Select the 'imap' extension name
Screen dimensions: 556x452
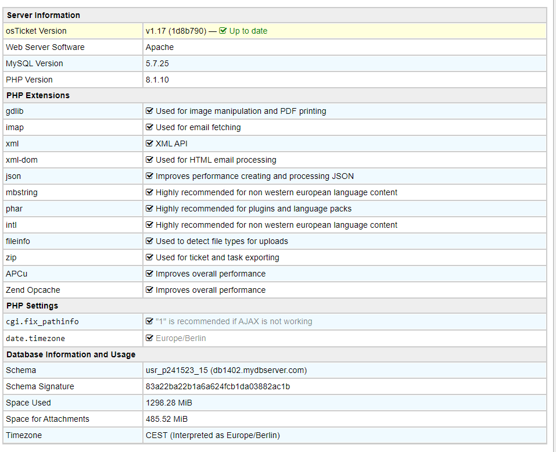click(x=15, y=127)
